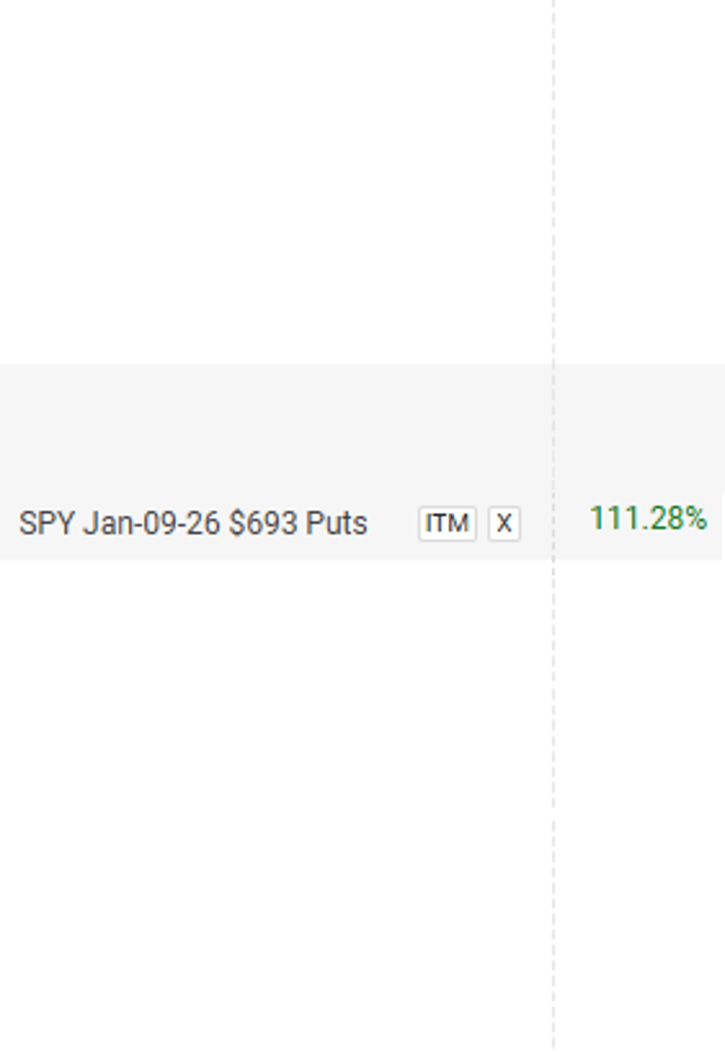725x1053 pixels.
Task: Click the SPY ticker symbol text
Action: [46, 523]
